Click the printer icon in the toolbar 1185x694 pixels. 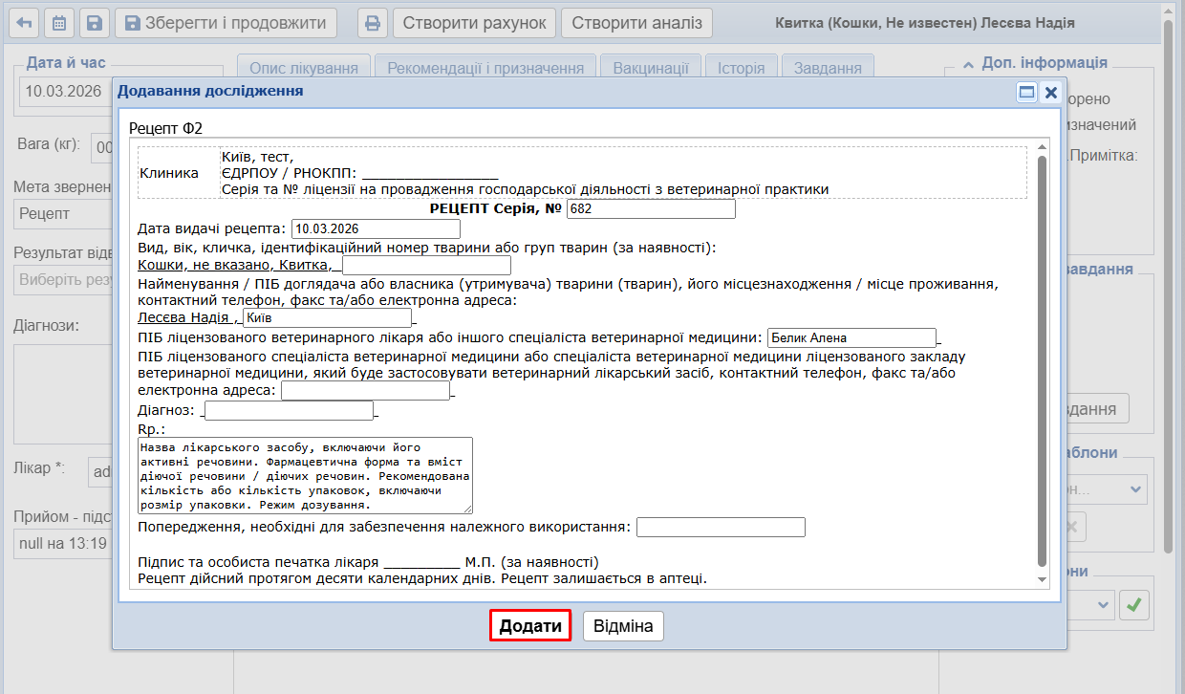(x=374, y=23)
